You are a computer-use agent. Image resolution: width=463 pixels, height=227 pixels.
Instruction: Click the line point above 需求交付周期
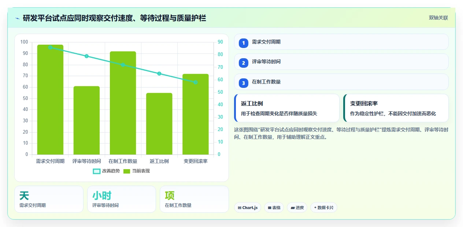point(50,47)
